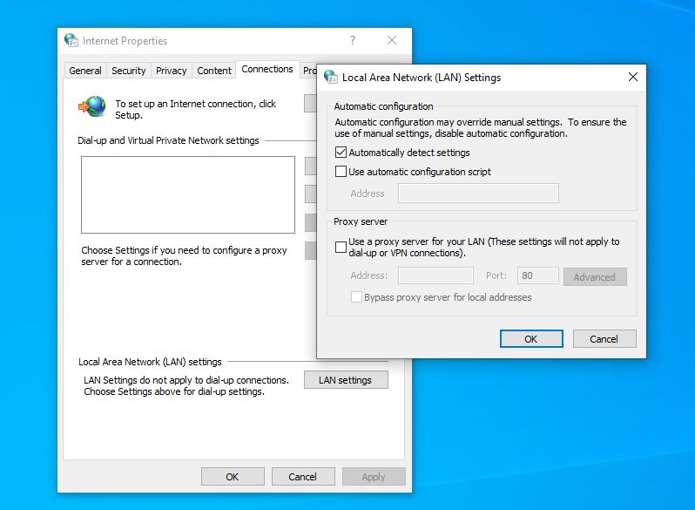This screenshot has height=510, width=695.
Task: Uncheck Automatically detect settings
Action: 341,153
